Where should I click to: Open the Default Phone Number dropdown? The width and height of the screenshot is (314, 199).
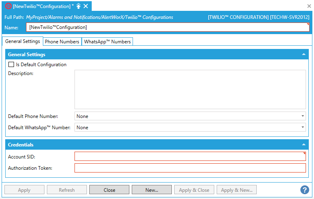click(x=190, y=116)
